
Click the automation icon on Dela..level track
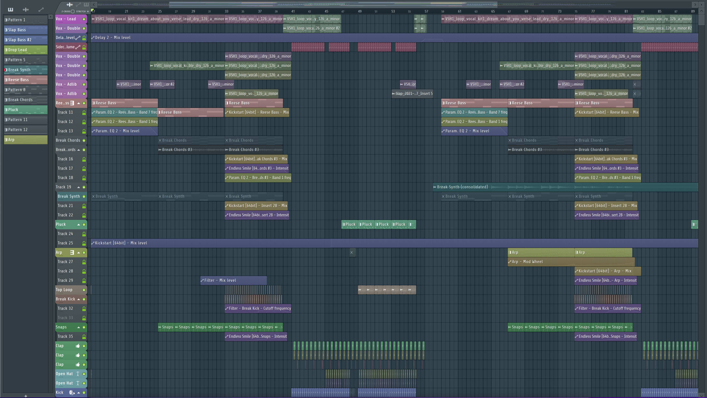point(78,38)
